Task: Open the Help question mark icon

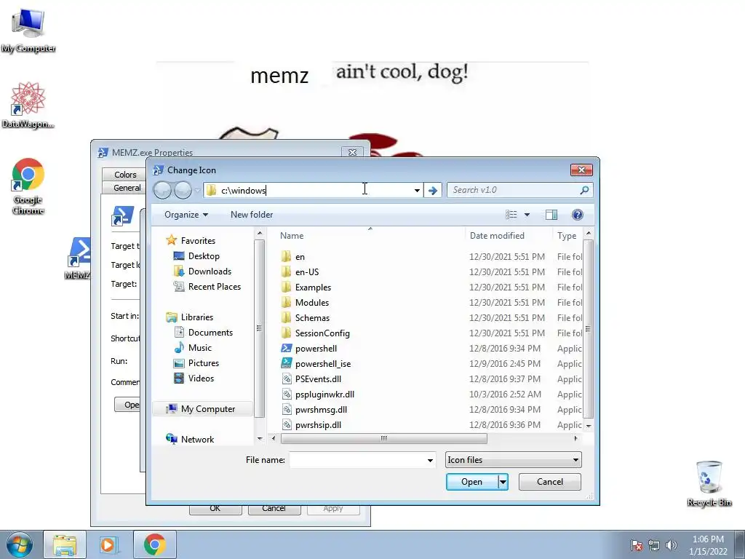Action: tap(577, 215)
